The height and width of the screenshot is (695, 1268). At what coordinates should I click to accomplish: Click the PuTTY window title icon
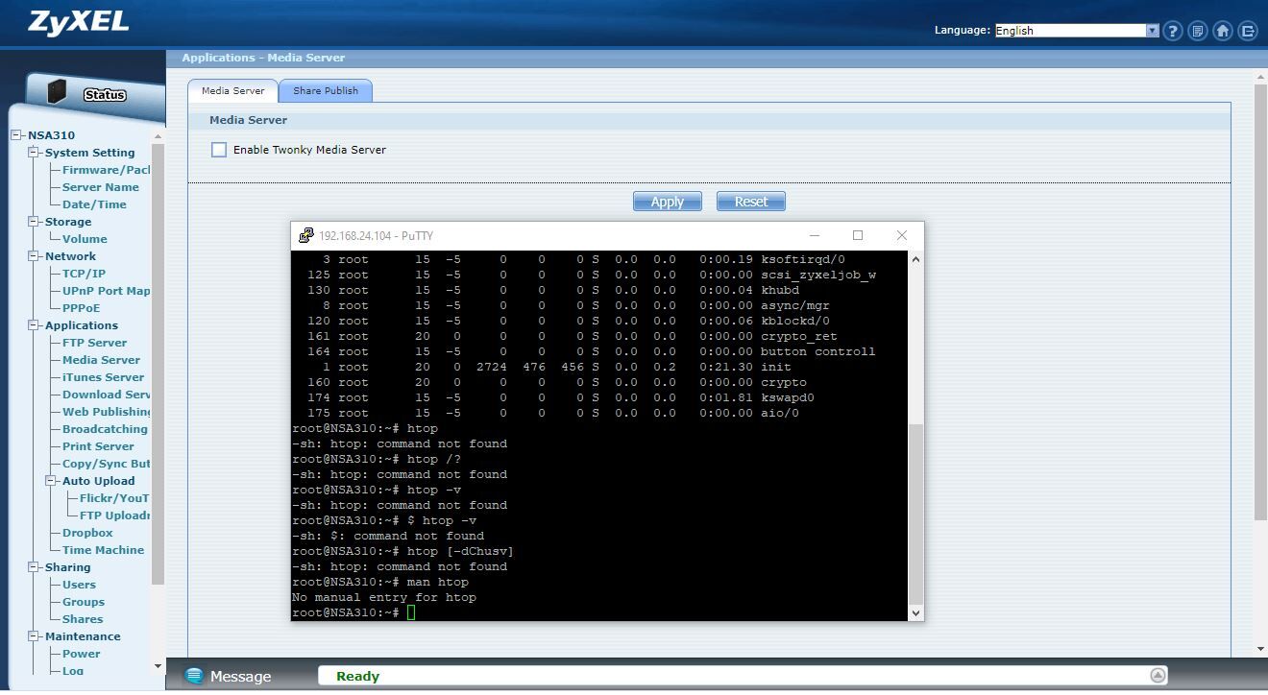point(305,235)
